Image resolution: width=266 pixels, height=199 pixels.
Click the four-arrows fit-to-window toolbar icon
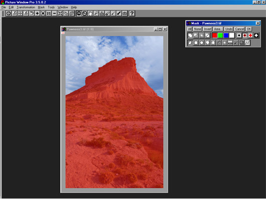click(60, 13)
